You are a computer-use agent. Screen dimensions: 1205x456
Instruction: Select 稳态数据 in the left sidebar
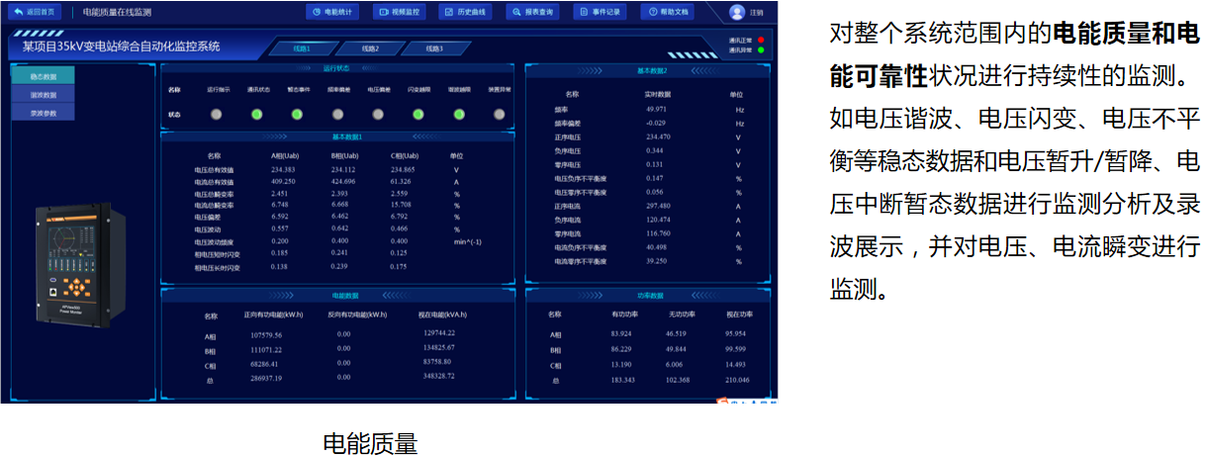coord(43,76)
